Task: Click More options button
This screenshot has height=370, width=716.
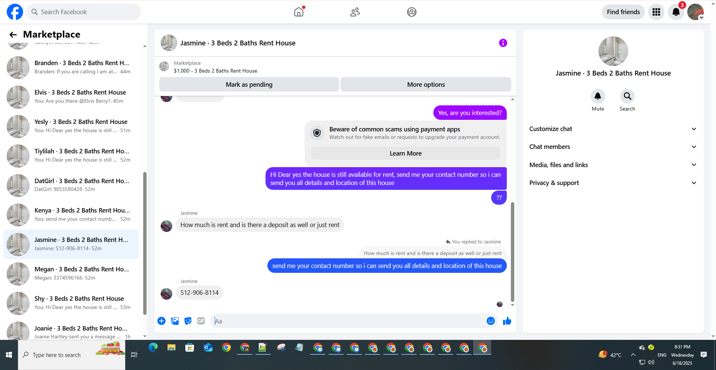Action: point(426,84)
